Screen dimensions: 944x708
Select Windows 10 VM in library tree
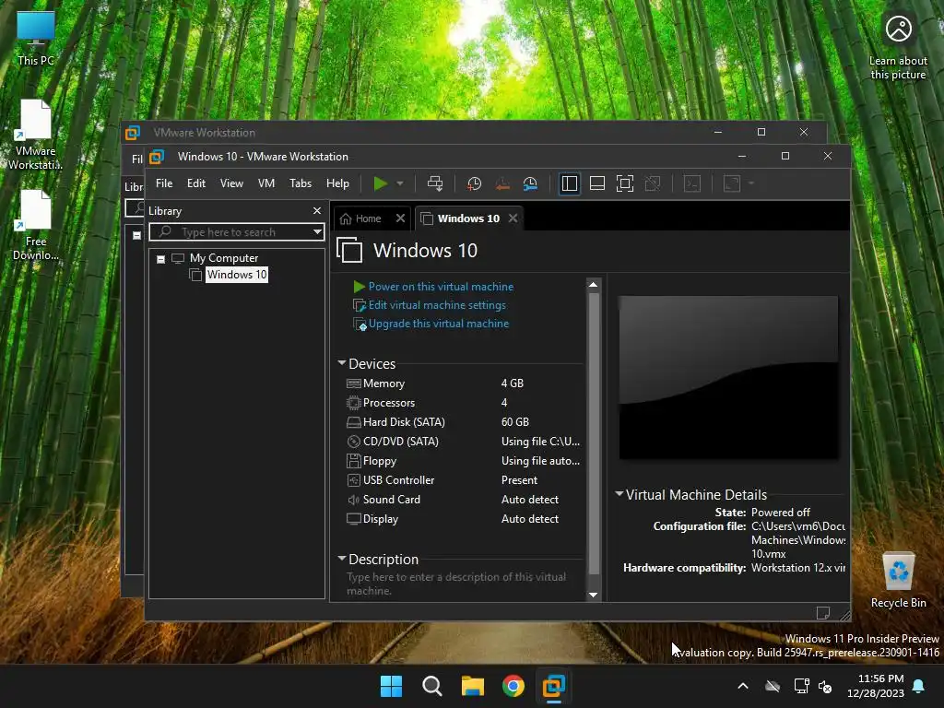click(237, 275)
